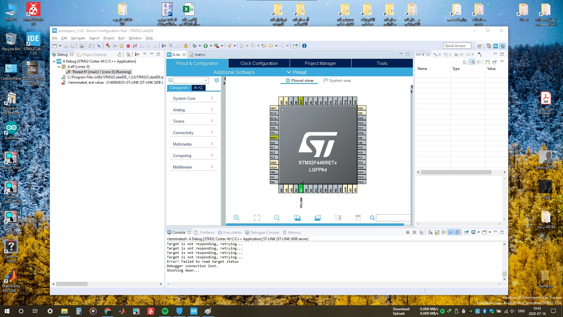Click the green Run toolbar button

point(206,46)
